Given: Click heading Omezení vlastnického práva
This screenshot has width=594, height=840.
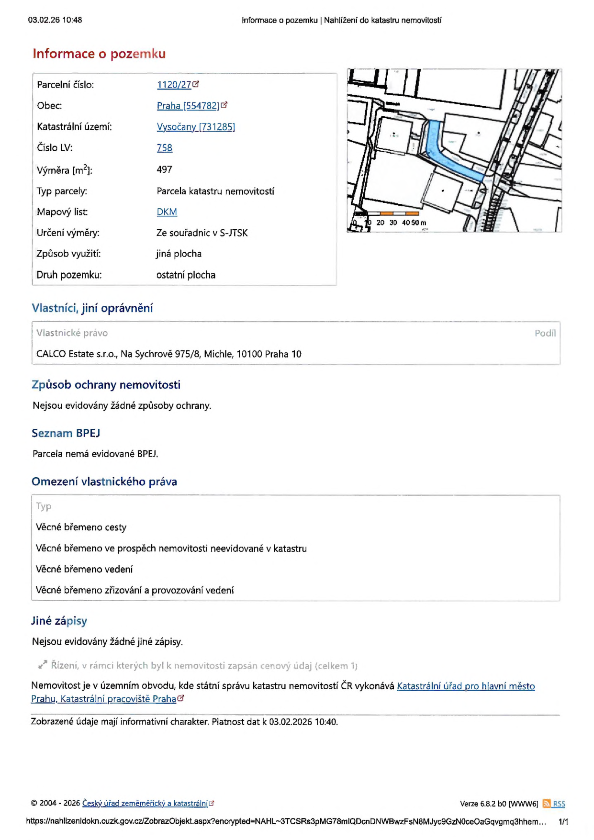Looking at the screenshot, I should pos(104,482).
